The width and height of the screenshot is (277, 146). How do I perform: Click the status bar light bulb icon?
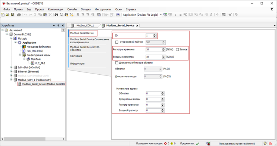point(265,143)
